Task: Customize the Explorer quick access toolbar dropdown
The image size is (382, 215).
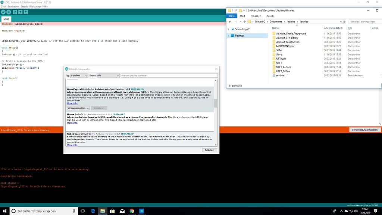Action: (x=244, y=10)
